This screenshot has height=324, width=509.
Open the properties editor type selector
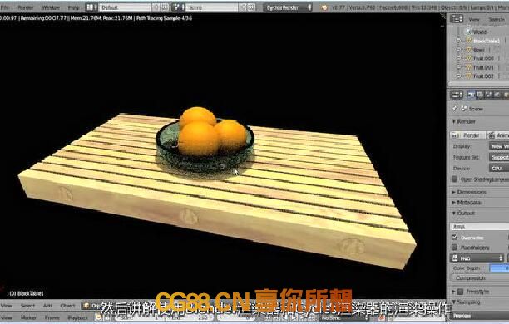[457, 95]
